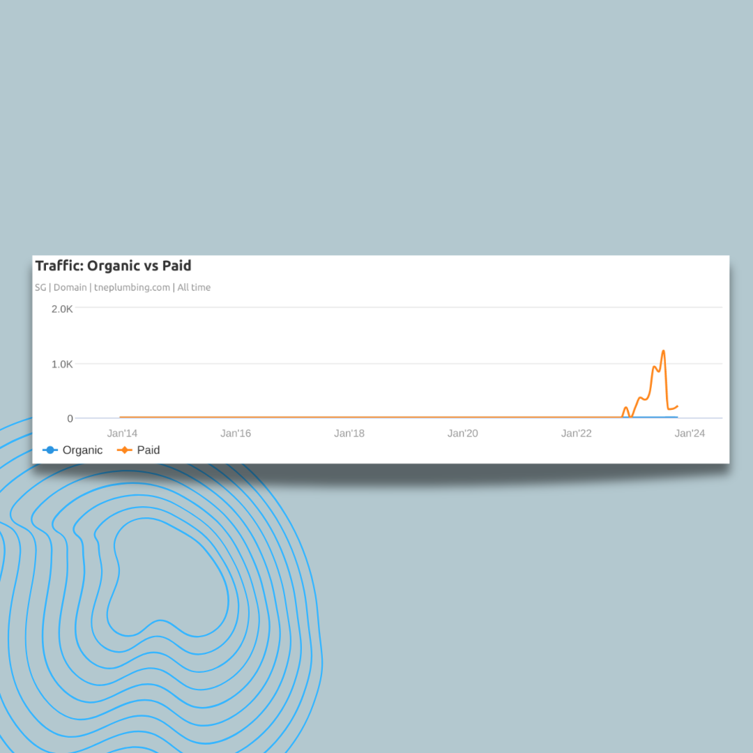This screenshot has height=753, width=753.
Task: Click the Jan'24 x-axis label
Action: coord(690,434)
